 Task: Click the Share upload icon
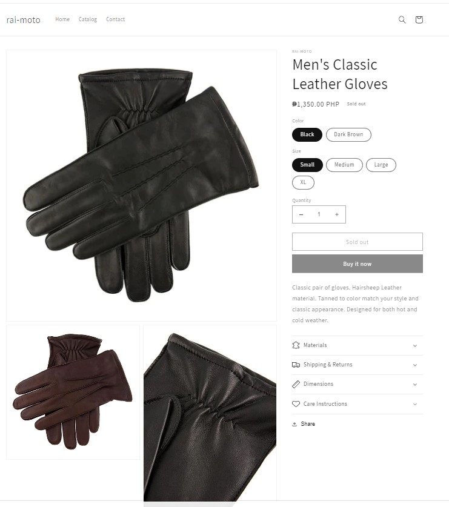click(x=294, y=424)
